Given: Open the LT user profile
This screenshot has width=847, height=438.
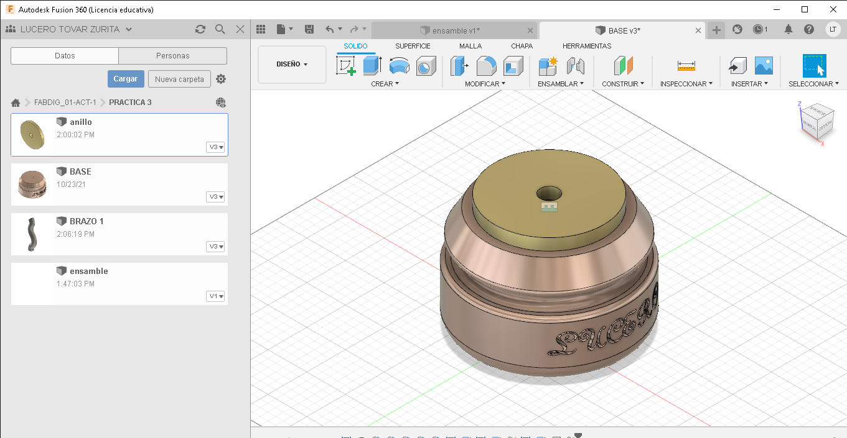Looking at the screenshot, I should [x=833, y=29].
